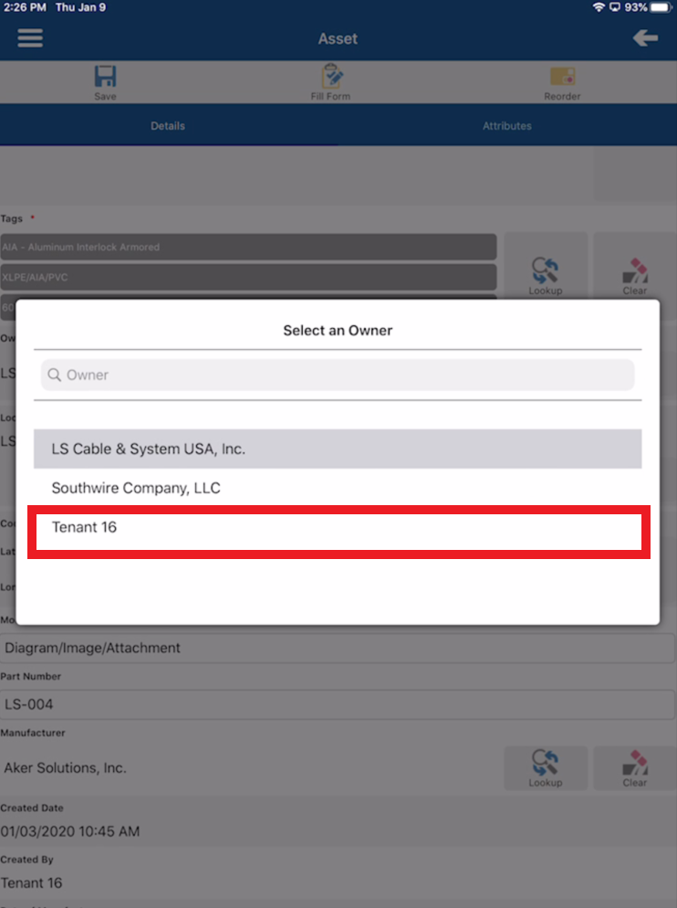Screen dimensions: 677x908
Task: Click the Tags Clear eraser icon
Action: point(635,270)
